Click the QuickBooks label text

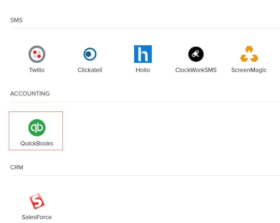coord(37,143)
